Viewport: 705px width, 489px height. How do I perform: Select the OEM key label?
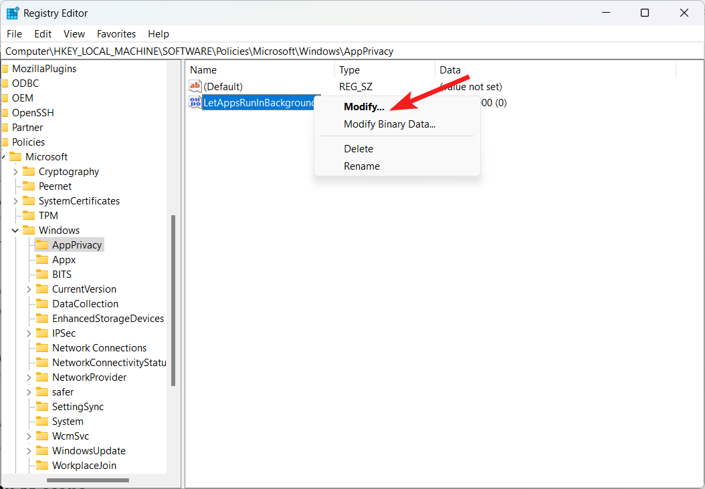pos(23,98)
